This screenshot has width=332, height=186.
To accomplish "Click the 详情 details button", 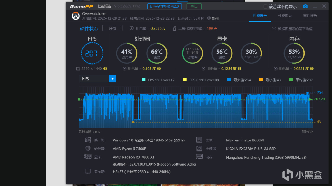I will tap(112, 28).
